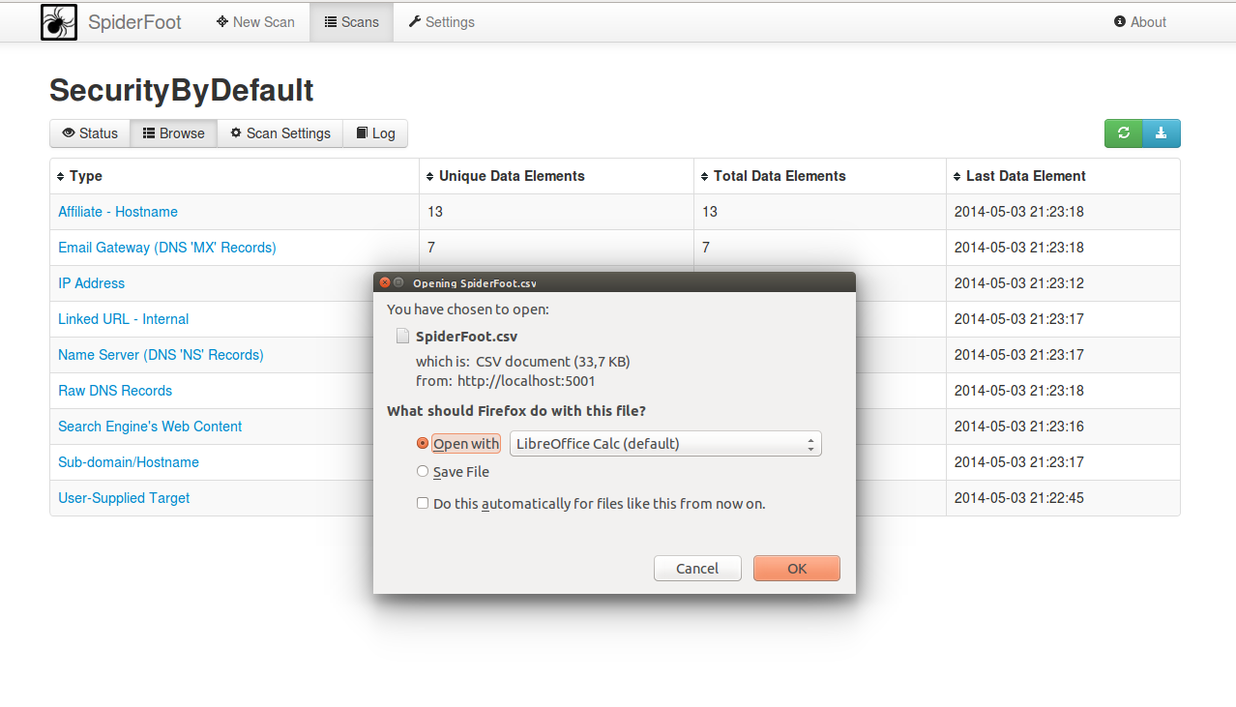Select the Save File radio option
Image resolution: width=1236 pixels, height=707 pixels.
(x=422, y=472)
